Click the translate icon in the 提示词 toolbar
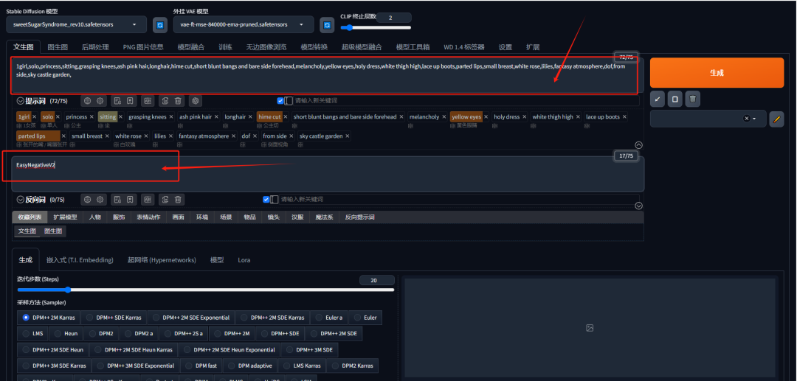The image size is (797, 381). pos(148,100)
